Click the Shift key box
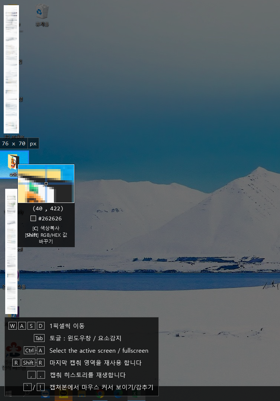 point(28,363)
